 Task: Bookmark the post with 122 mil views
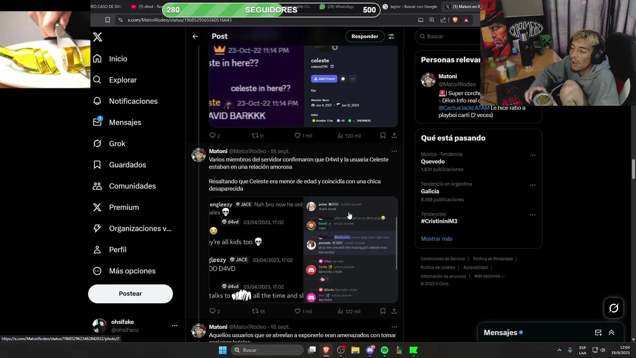coord(383,311)
